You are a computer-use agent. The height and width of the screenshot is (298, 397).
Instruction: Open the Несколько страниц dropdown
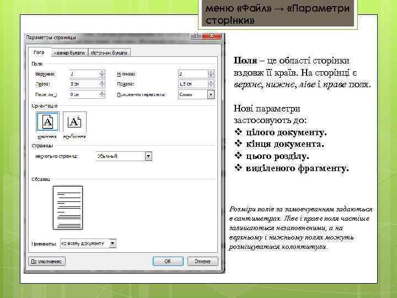tap(124, 156)
